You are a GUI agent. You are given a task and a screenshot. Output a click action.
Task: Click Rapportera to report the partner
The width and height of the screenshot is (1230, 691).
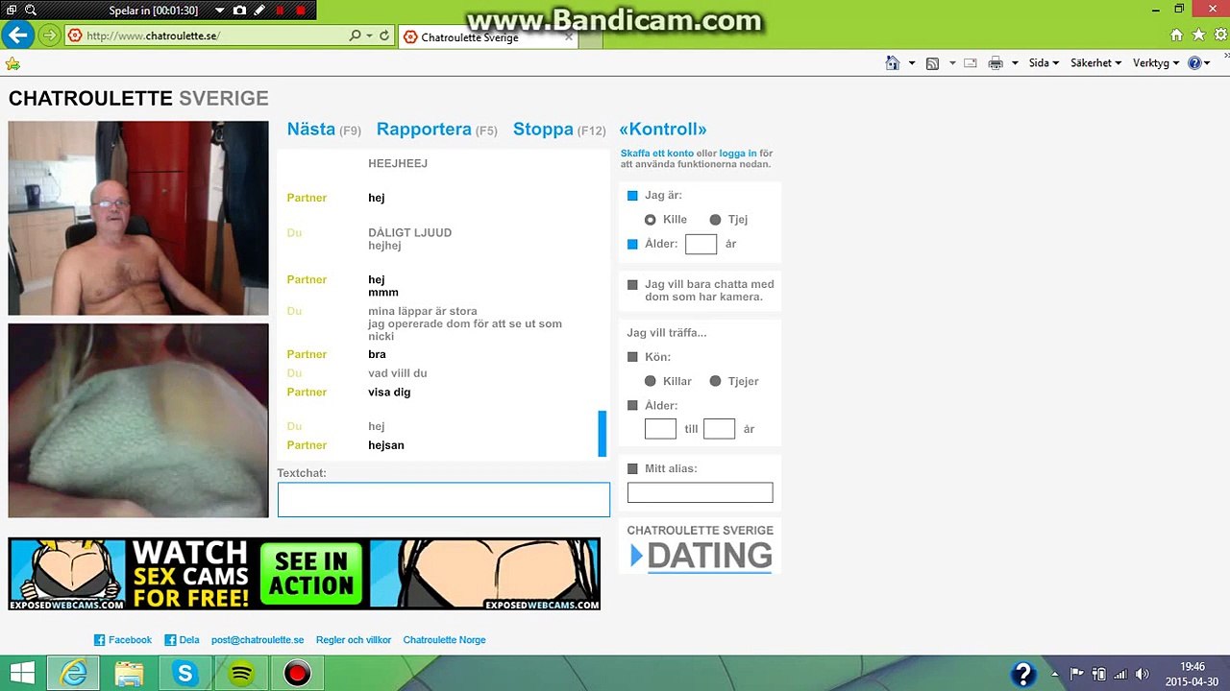click(424, 130)
